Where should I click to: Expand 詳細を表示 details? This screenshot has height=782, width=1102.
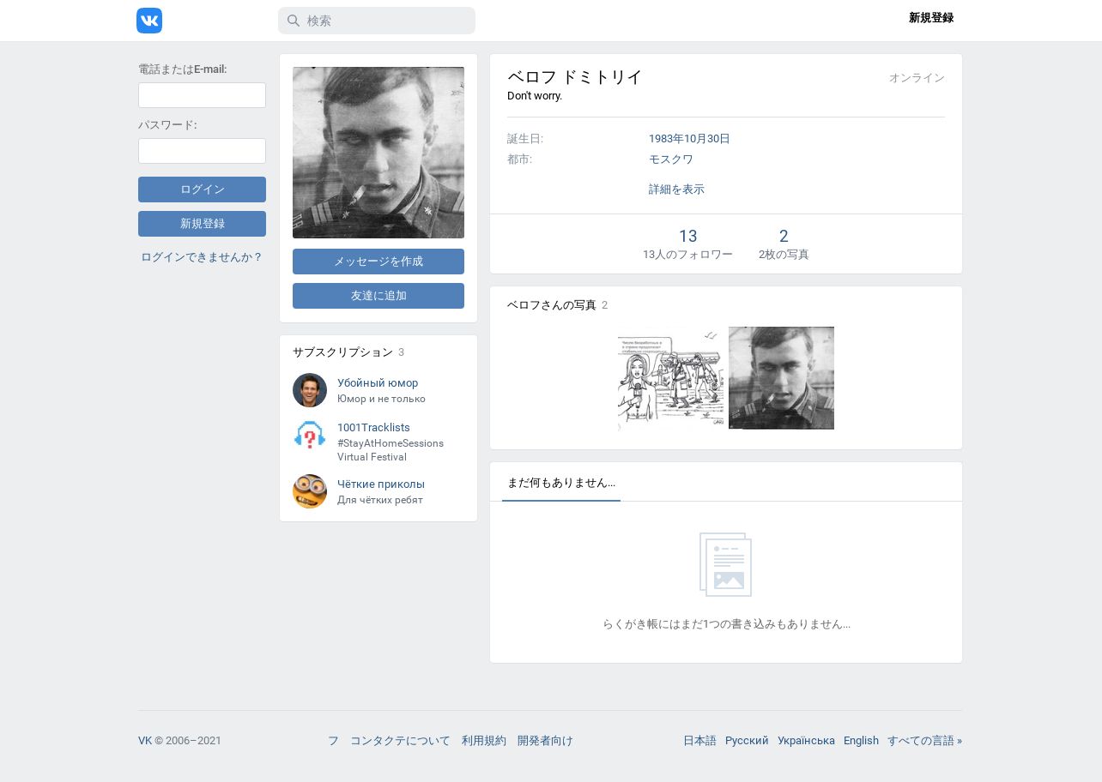(x=676, y=189)
